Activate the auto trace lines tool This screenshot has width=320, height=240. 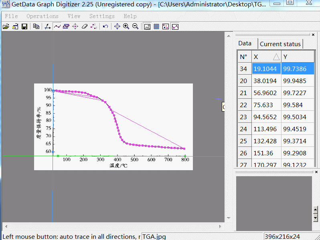point(57,26)
